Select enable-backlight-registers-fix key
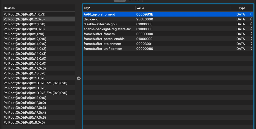 (x=107, y=29)
